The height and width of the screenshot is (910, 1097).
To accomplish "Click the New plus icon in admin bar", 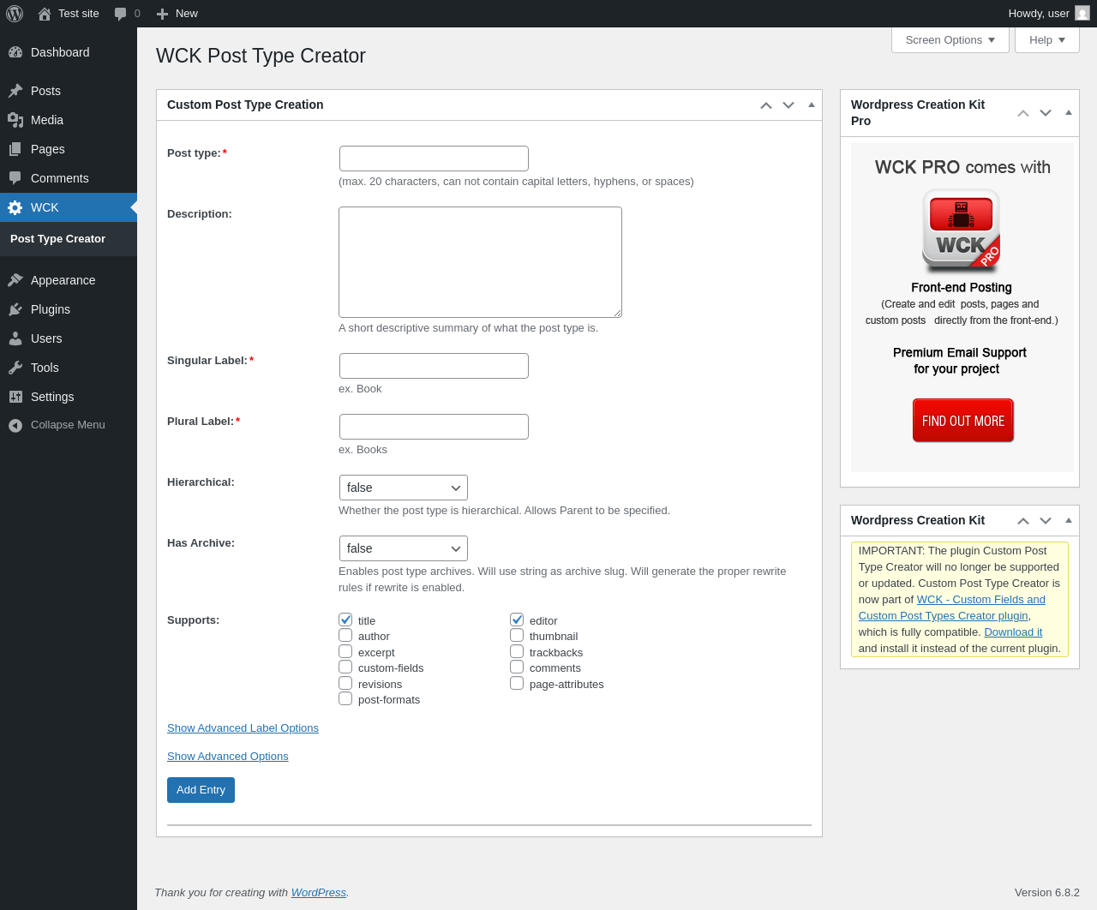I will [162, 14].
